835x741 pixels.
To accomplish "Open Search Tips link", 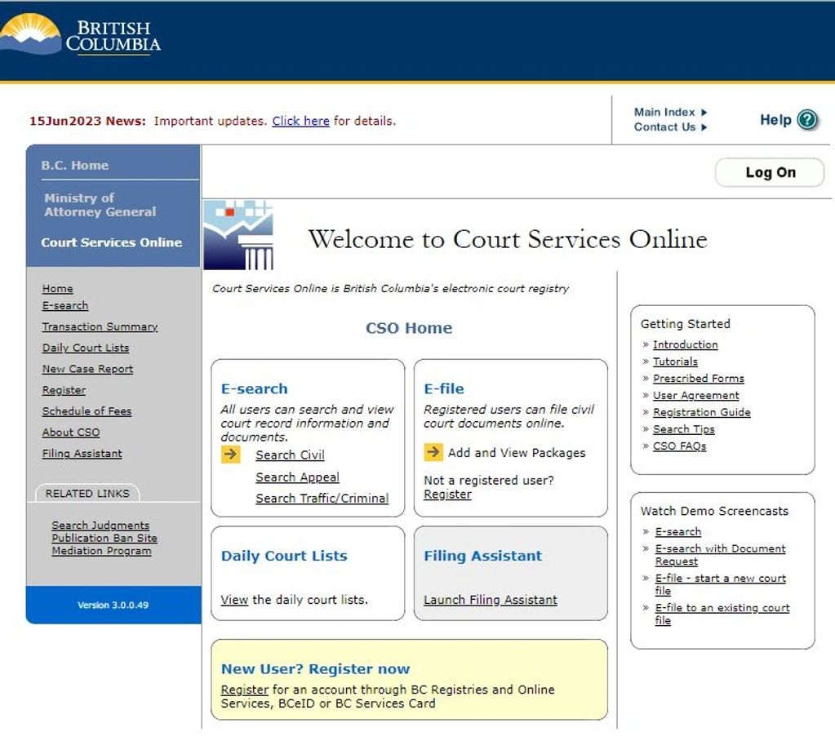I will point(683,429).
